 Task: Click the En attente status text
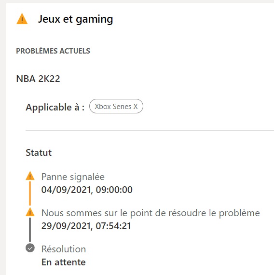pyautogui.click(x=64, y=262)
